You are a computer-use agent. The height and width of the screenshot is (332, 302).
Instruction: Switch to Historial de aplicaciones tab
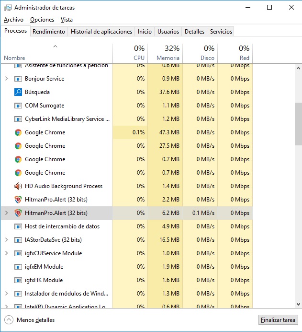(101, 32)
